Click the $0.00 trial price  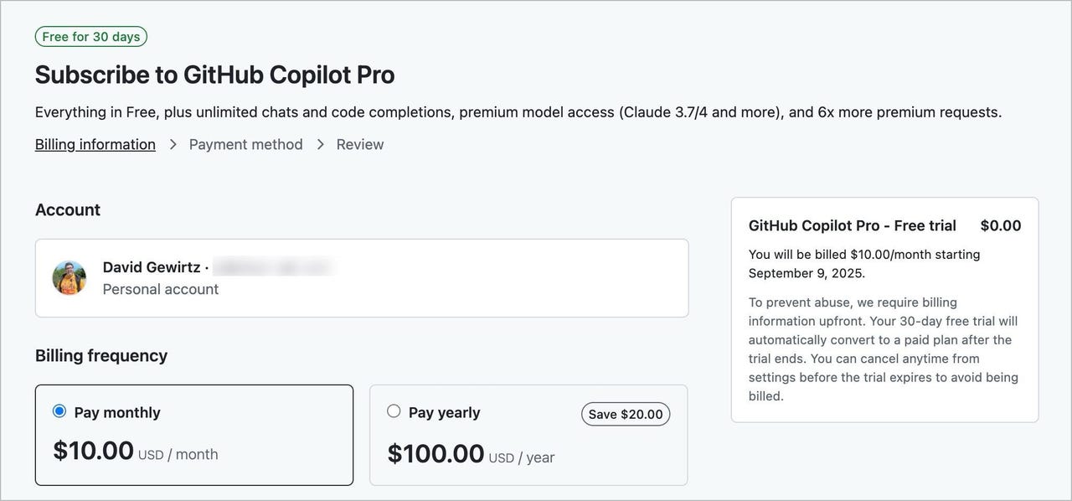tap(1001, 225)
